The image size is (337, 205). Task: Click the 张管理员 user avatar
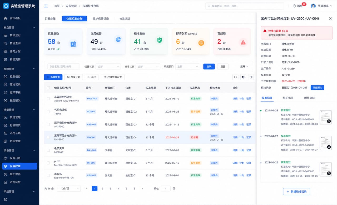point(313,6)
